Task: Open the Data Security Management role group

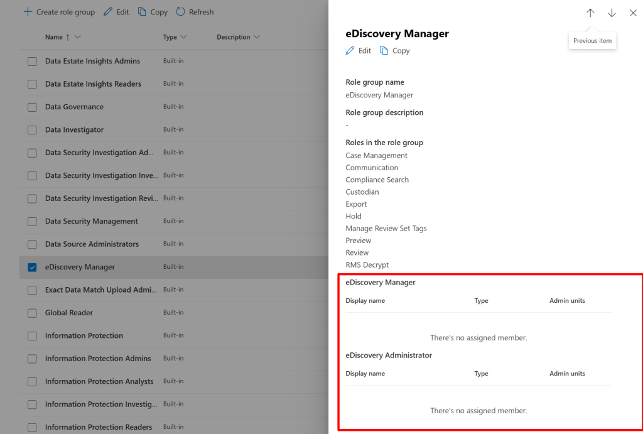Action: 92,222
